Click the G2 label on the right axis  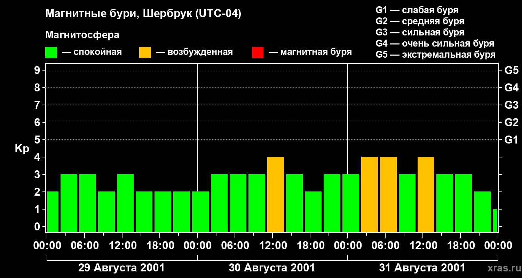(511, 123)
